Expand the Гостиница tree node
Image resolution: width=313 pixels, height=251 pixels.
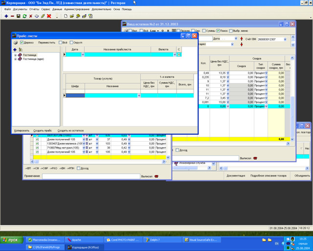click(15, 55)
